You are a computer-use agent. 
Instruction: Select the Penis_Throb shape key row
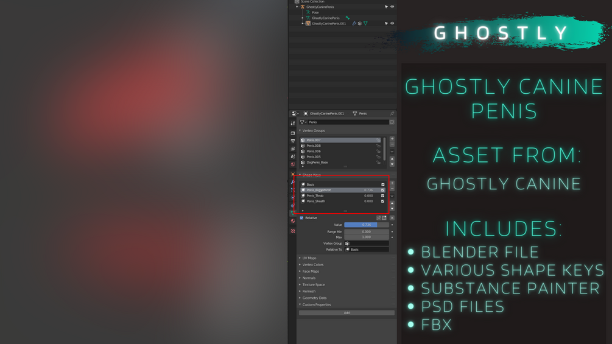coord(343,196)
